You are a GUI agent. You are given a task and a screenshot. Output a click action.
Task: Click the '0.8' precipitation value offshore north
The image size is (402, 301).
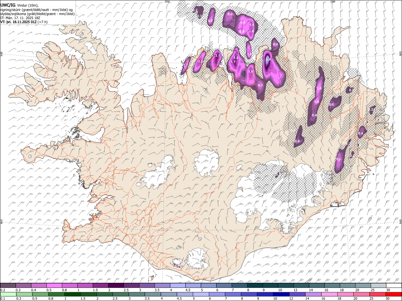[x=243, y=23]
